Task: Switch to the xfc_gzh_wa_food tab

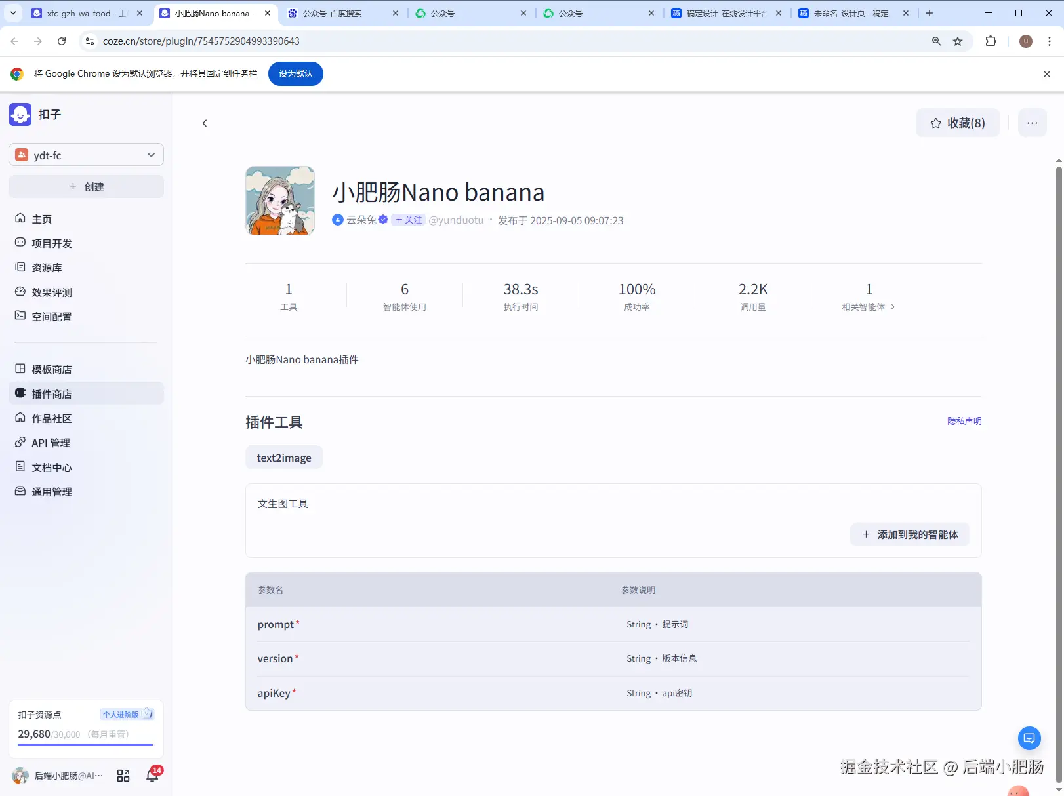Action: click(86, 13)
